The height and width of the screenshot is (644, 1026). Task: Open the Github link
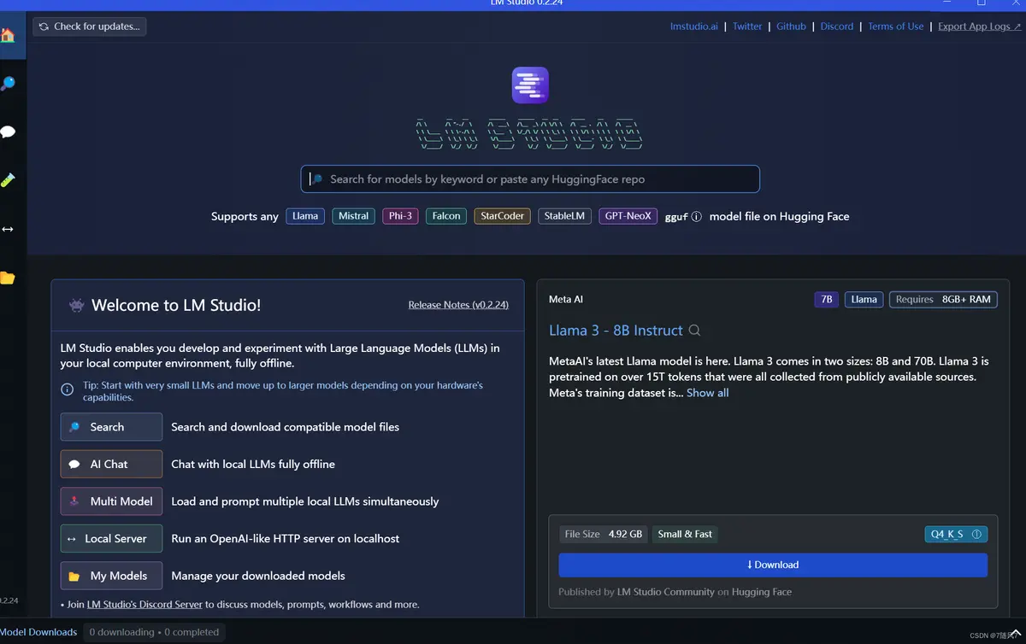point(791,26)
